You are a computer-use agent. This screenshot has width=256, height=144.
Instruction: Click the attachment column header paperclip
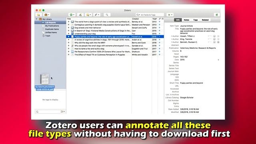[160, 19]
